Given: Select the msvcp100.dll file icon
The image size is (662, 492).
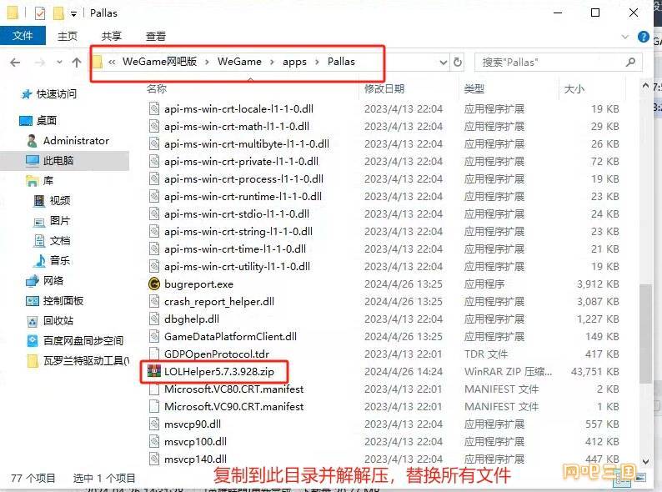Looking at the screenshot, I should click(x=154, y=441).
